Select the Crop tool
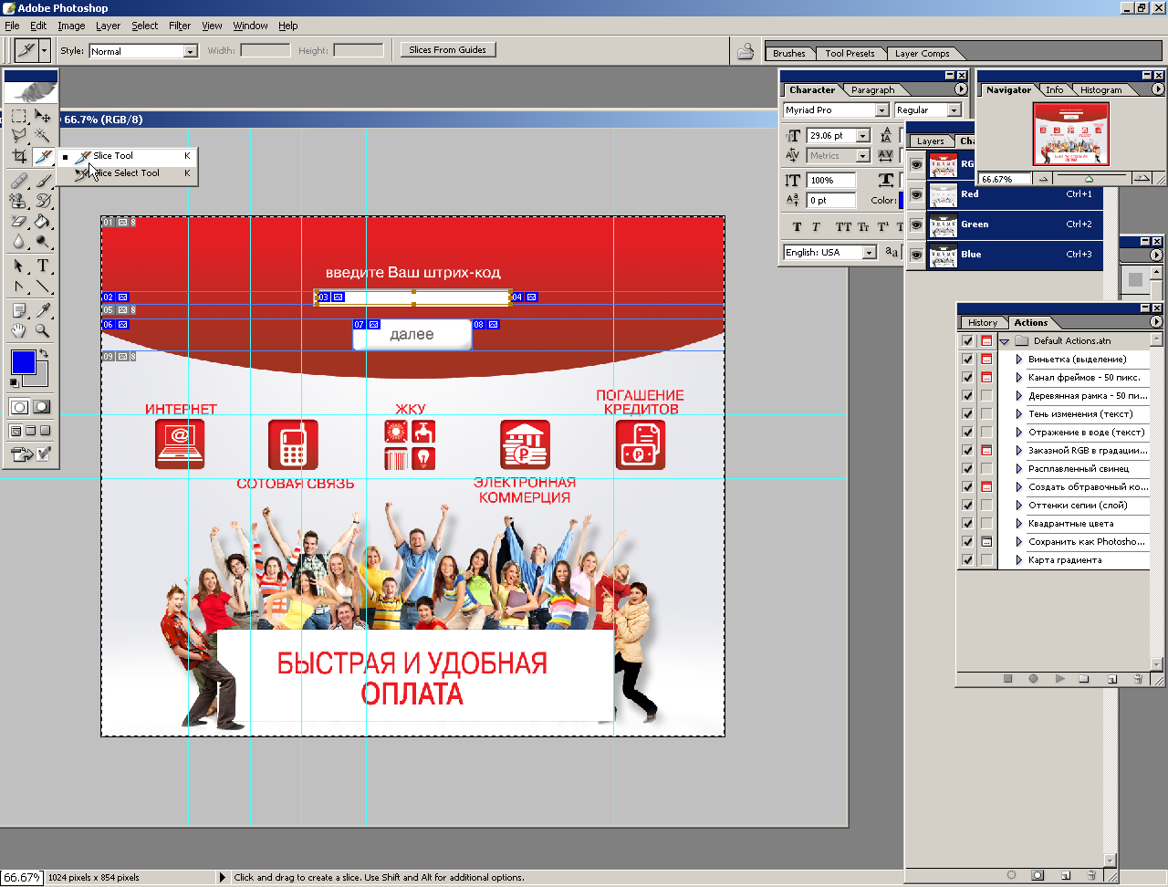Viewport: 1168px width, 887px height. (19, 156)
